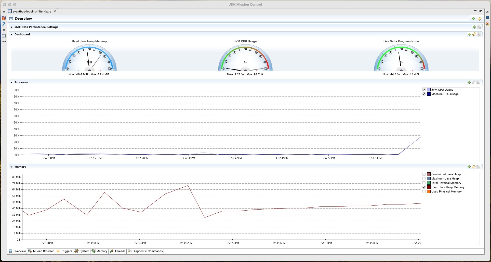Collapse the Dashboard section
Image resolution: width=491 pixels, height=262 pixels.
click(11, 34)
